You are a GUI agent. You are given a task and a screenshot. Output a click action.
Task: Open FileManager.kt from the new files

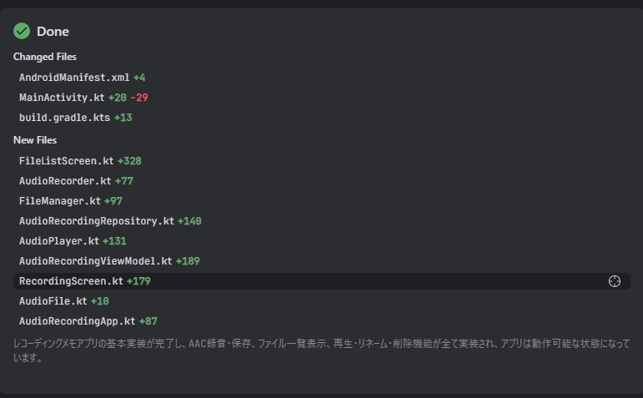click(59, 200)
